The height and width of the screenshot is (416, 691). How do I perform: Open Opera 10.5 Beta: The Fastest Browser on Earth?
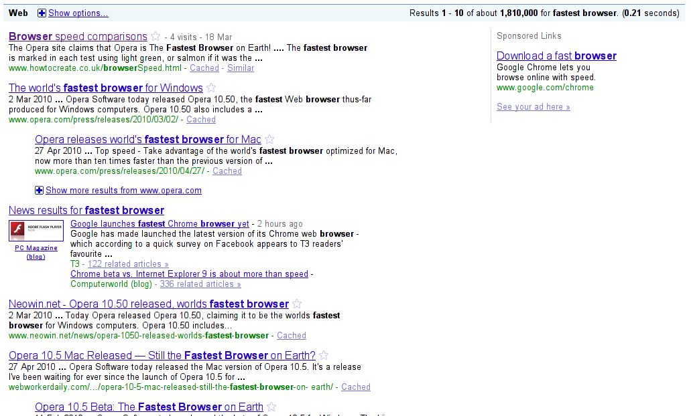149,407
